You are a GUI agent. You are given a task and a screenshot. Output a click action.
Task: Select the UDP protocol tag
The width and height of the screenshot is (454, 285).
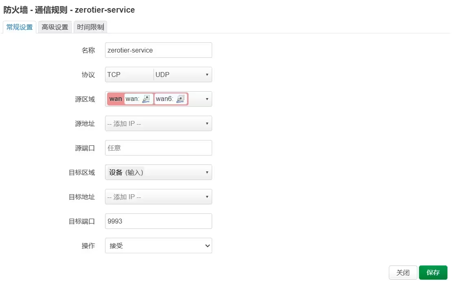(x=162, y=75)
